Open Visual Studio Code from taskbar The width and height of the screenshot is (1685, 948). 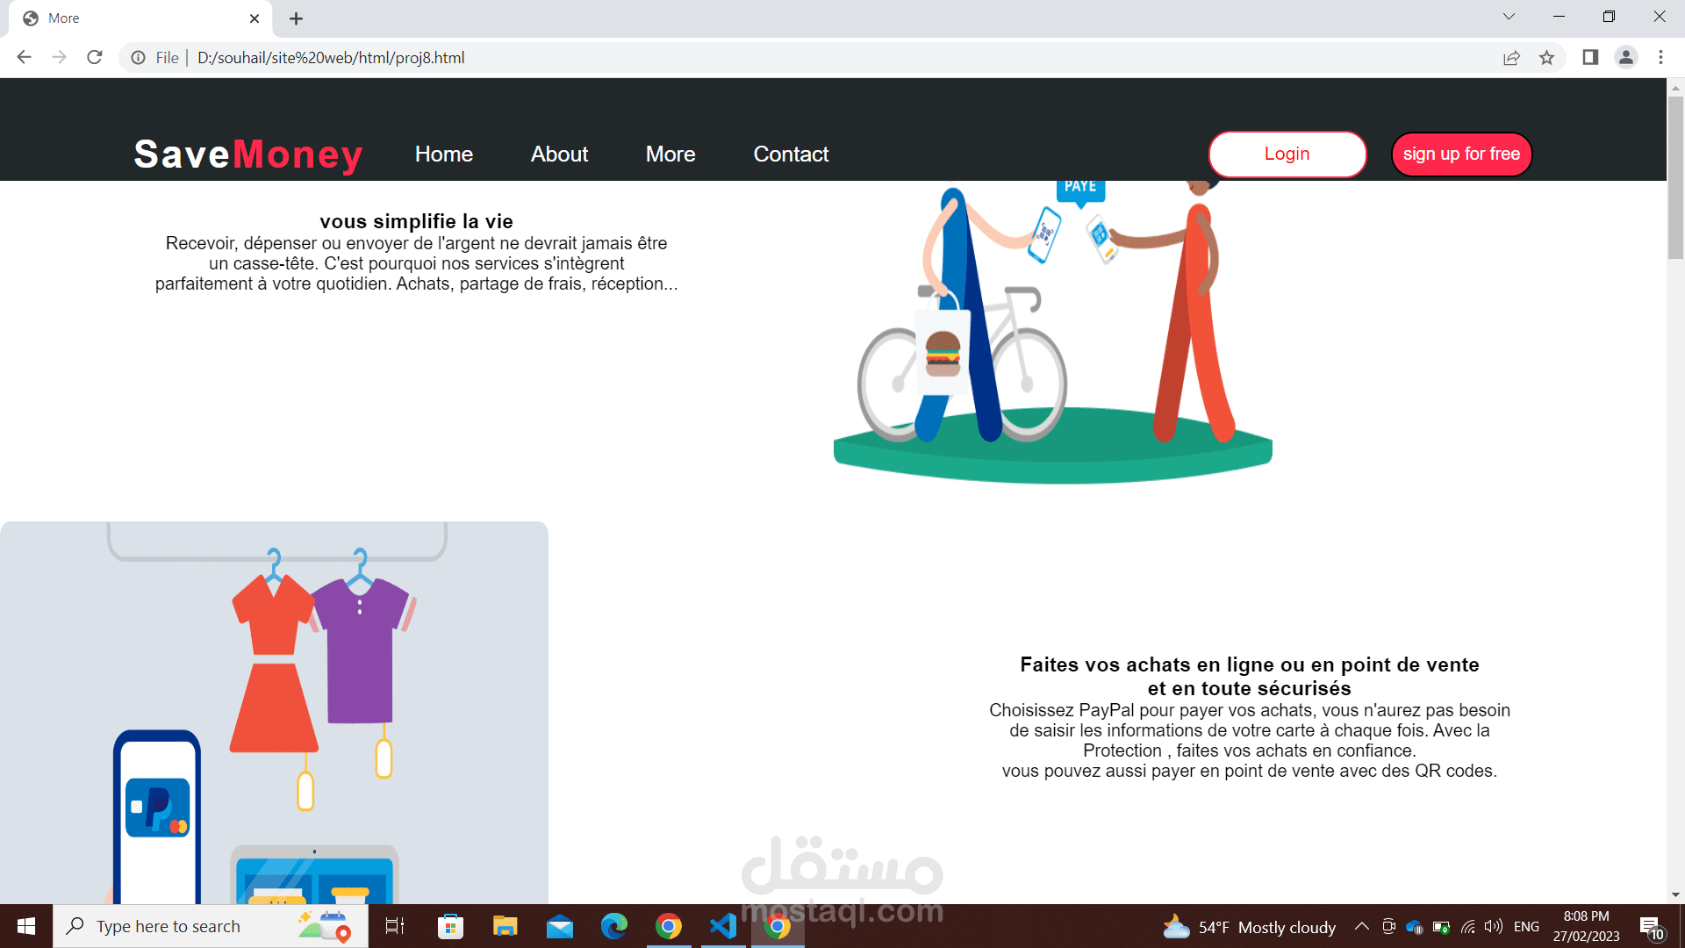723,926
